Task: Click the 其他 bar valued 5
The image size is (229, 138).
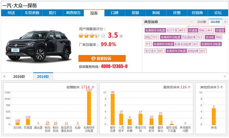Action: click(214, 117)
